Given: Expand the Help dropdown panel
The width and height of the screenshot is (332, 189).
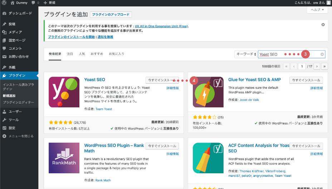Looking at the screenshot, I should click(317, 10).
